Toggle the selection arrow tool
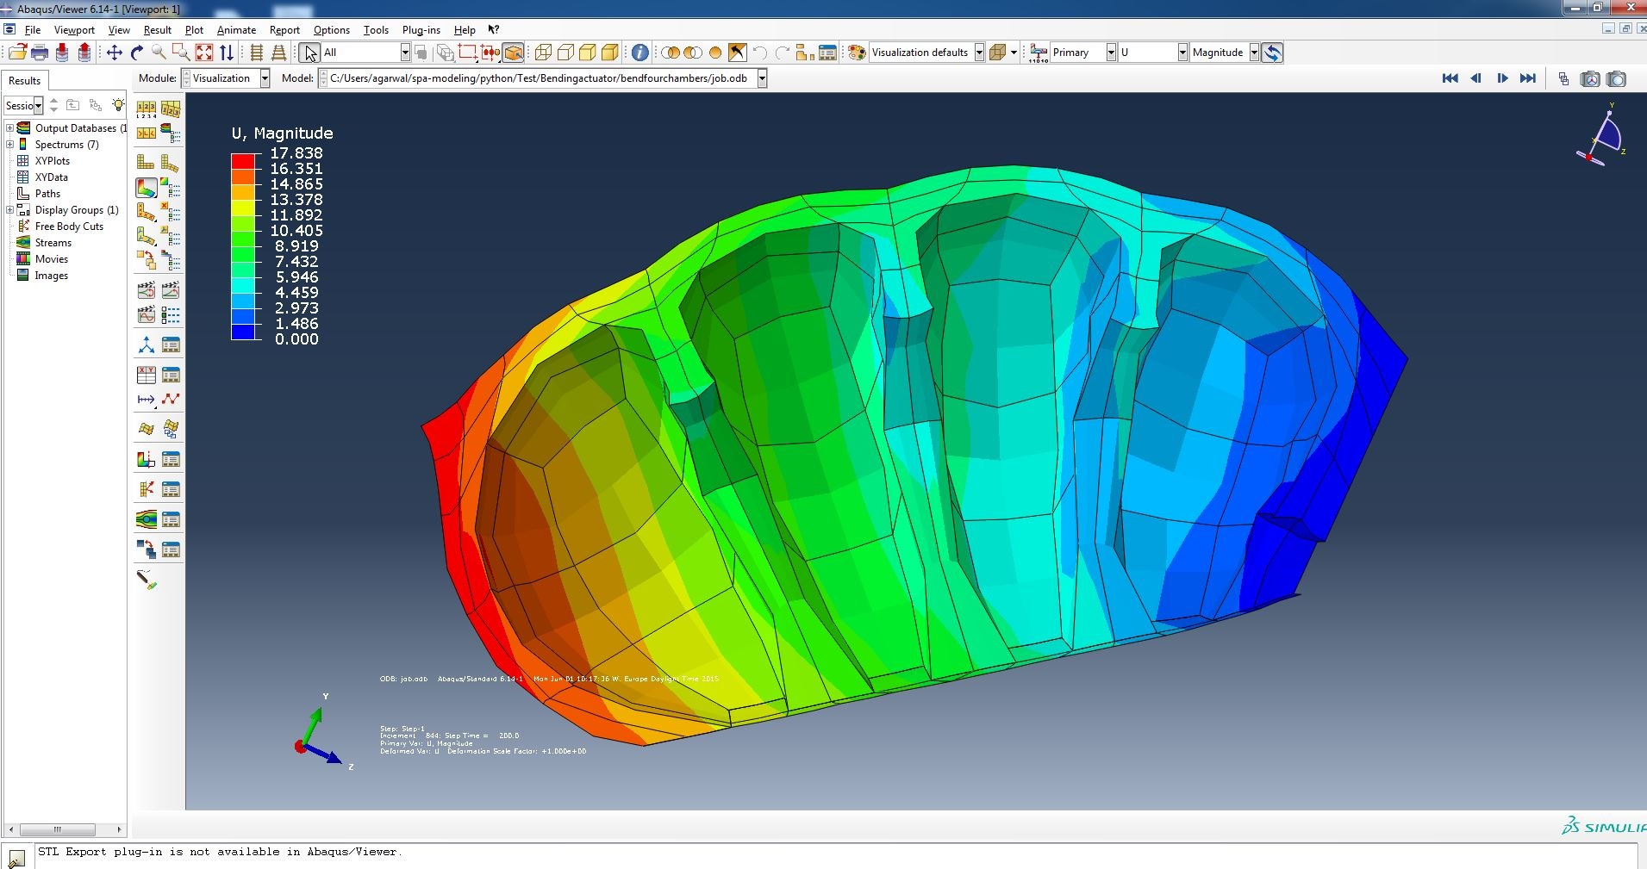 click(309, 53)
